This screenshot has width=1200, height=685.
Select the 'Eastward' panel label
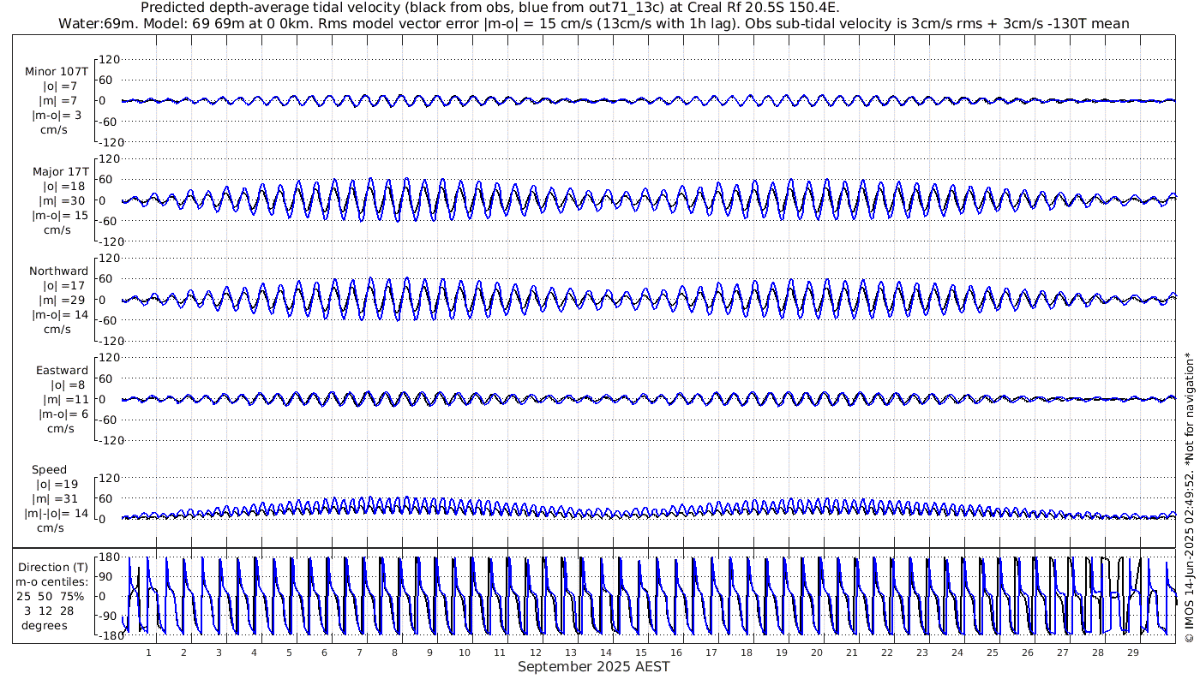point(62,371)
